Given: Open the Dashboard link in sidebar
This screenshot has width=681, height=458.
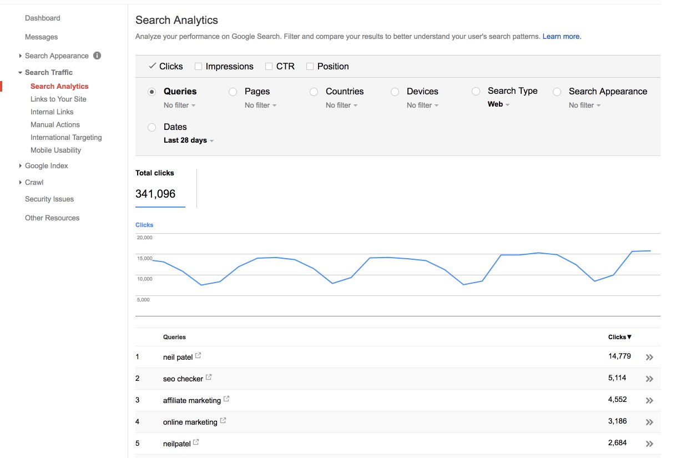Looking at the screenshot, I should point(43,18).
